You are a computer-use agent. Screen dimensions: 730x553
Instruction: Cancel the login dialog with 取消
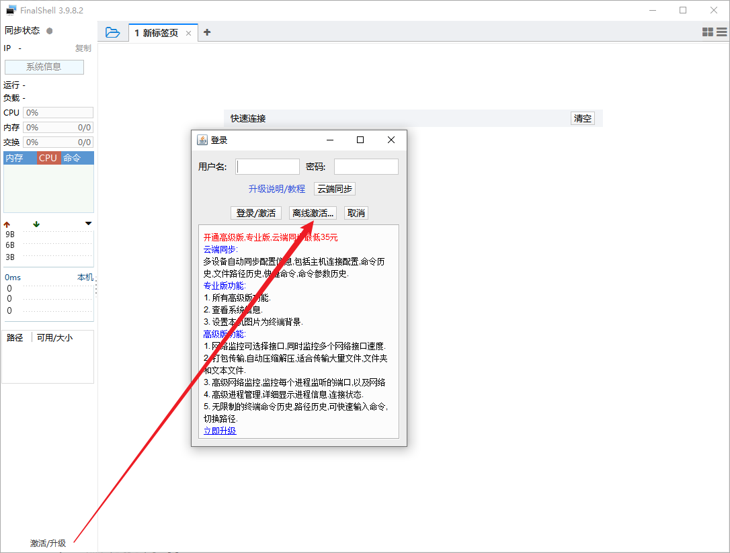(356, 213)
